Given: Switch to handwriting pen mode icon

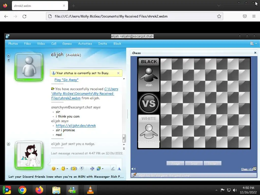Looking at the screenshot, I should tap(113, 169).
